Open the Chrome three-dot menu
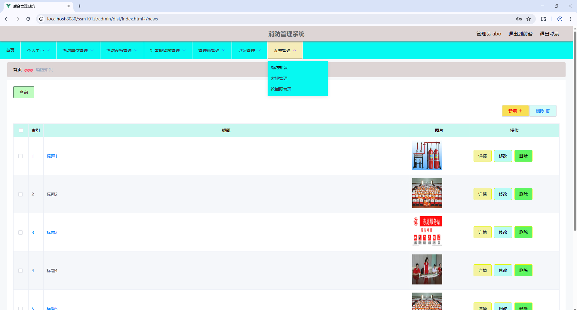Image resolution: width=577 pixels, height=310 pixels. click(x=571, y=19)
